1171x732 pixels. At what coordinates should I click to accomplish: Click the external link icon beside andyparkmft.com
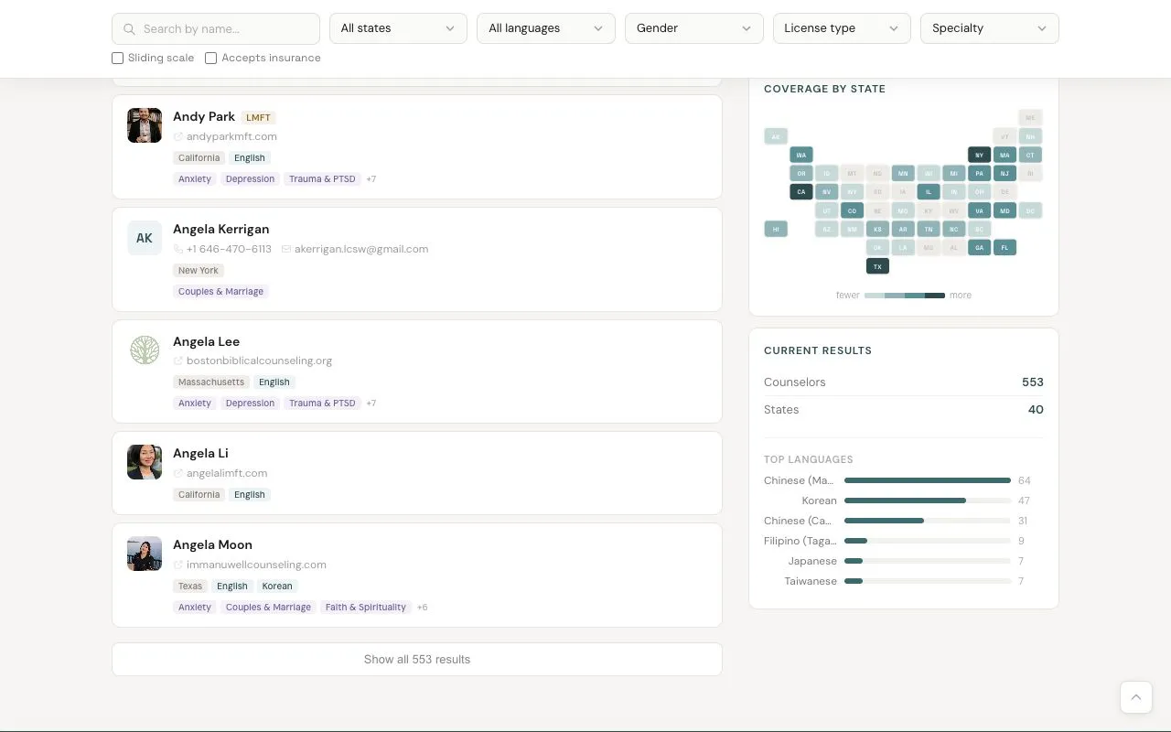tap(177, 136)
